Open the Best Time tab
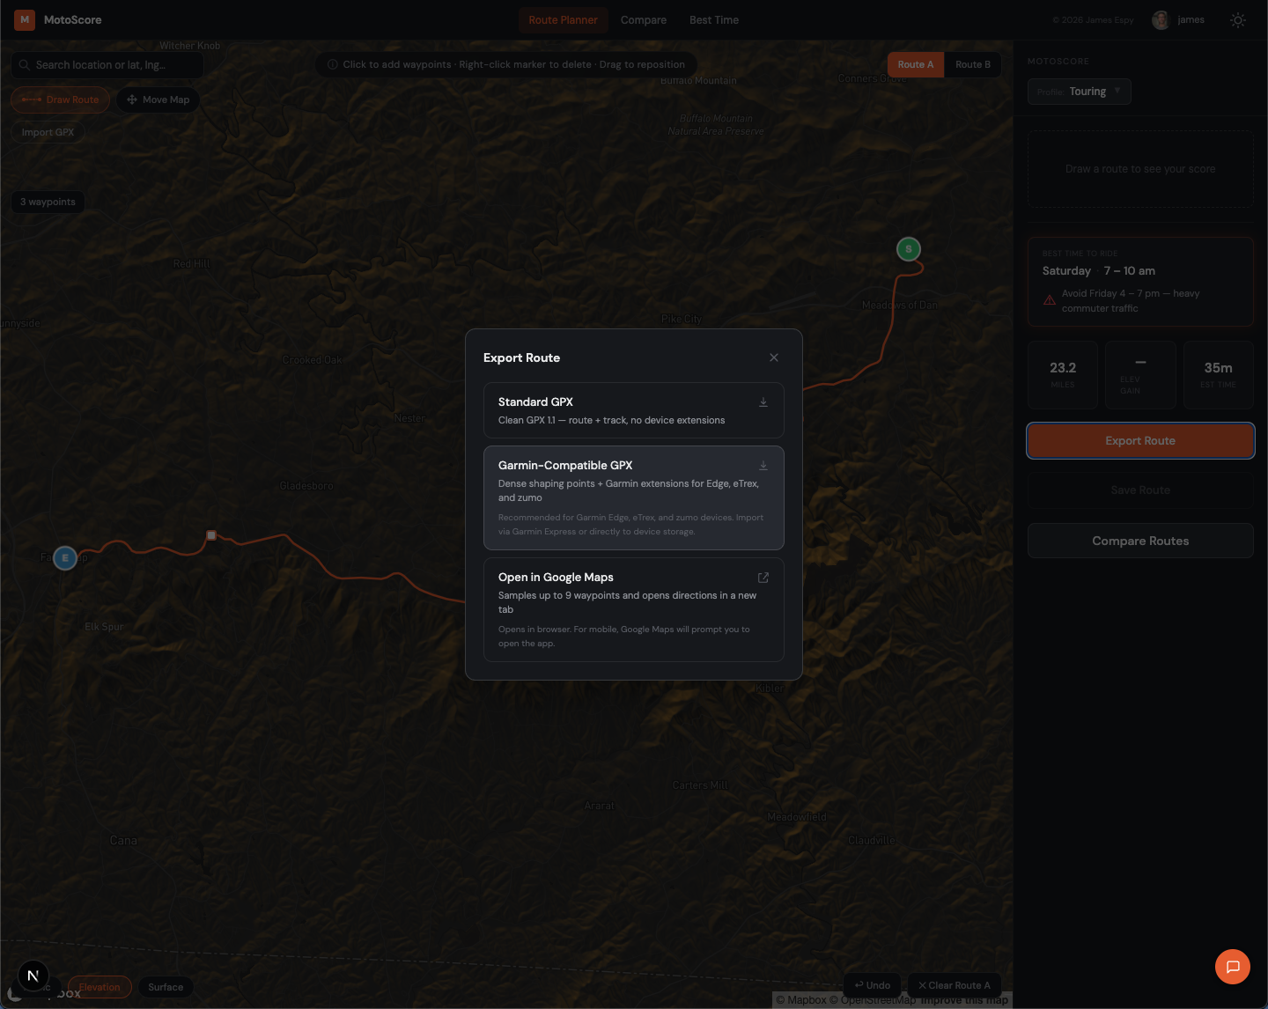This screenshot has width=1268, height=1009. (713, 19)
